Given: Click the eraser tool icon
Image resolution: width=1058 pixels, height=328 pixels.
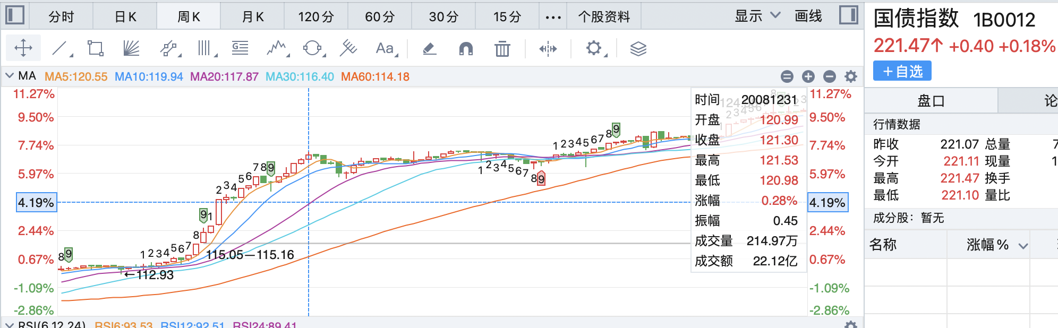Looking at the screenshot, I should [x=429, y=49].
